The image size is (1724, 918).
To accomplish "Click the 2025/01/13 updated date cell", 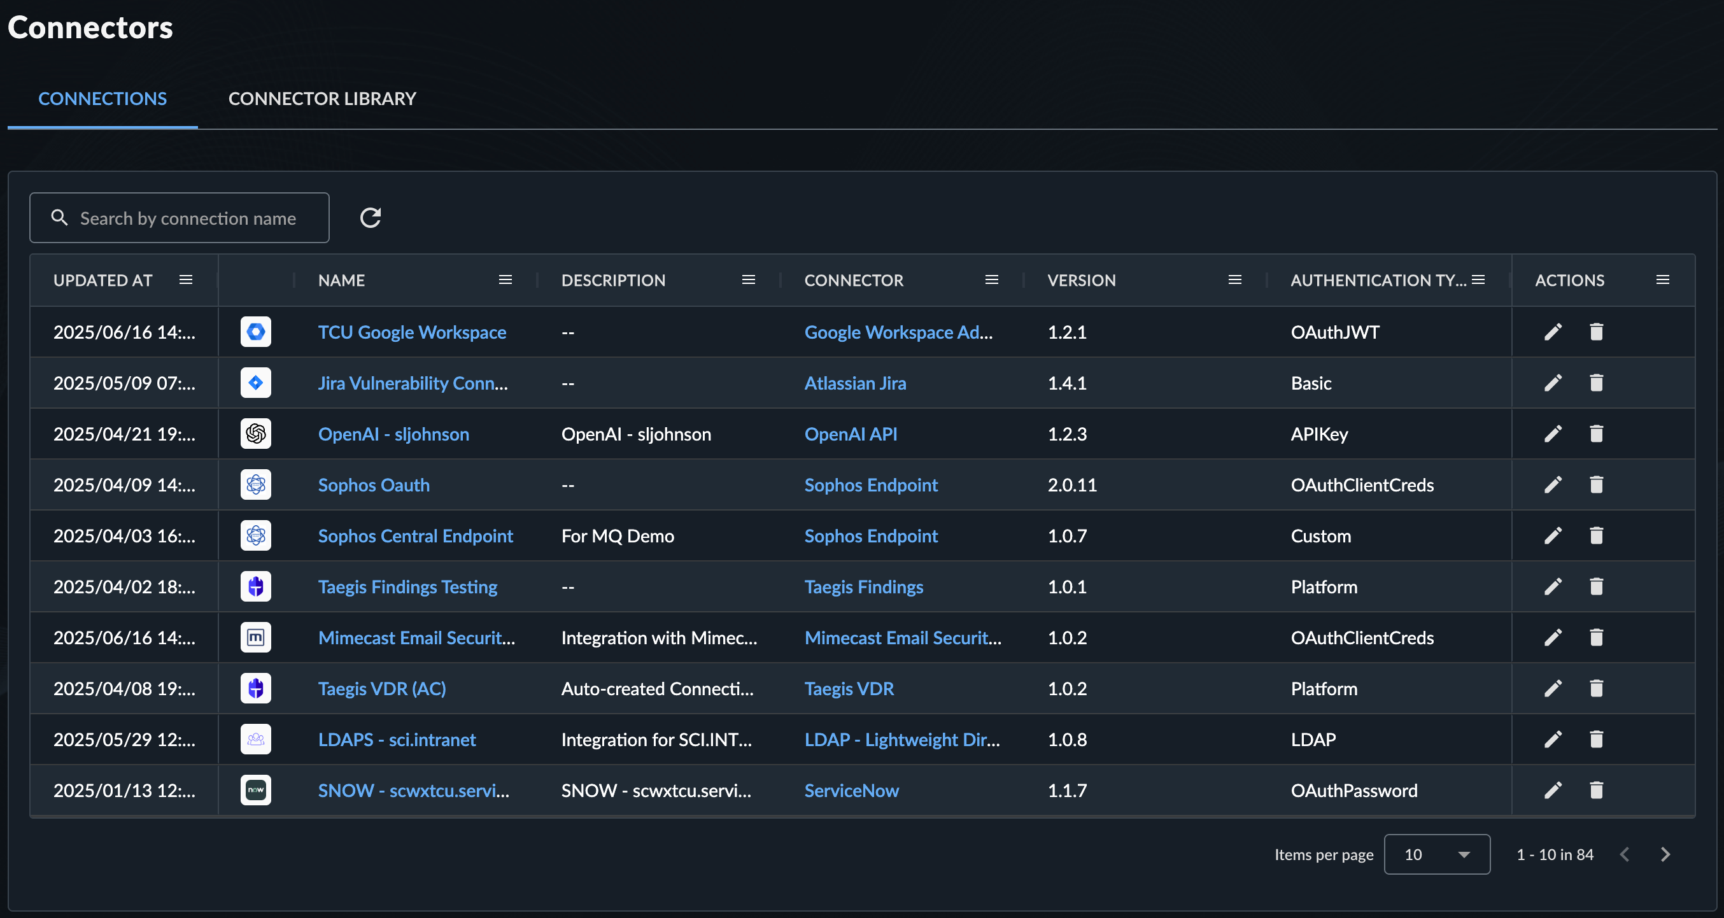I will coord(124,789).
